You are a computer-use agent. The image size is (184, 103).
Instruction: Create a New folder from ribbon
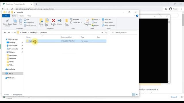tap(67, 23)
